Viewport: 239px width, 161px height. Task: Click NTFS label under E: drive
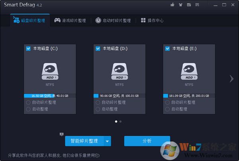189,85
